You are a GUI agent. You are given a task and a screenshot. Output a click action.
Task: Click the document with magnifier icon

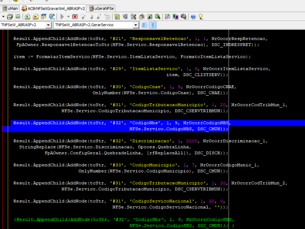pos(157,17)
